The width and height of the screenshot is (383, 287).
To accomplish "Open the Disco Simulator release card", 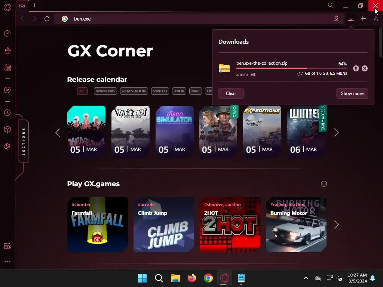I will (175, 131).
